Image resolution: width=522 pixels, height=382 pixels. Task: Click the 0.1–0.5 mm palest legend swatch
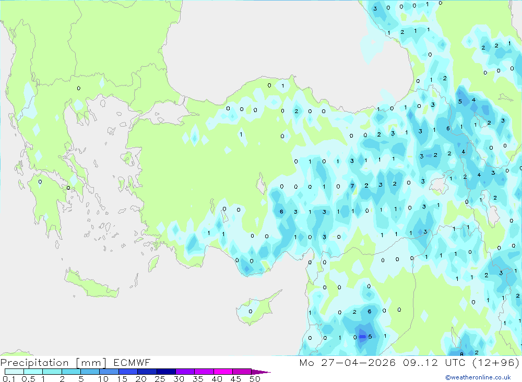14,372
